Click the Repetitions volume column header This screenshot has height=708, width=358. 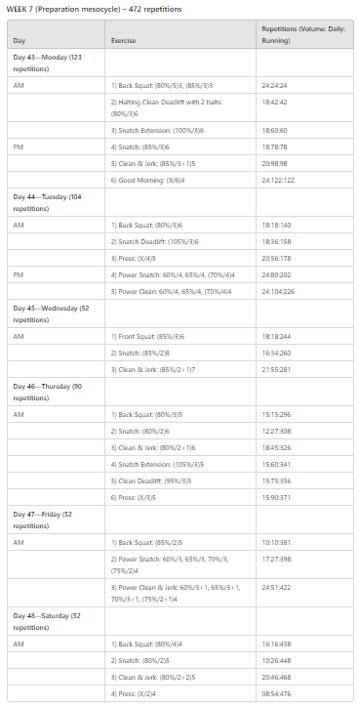point(304,34)
